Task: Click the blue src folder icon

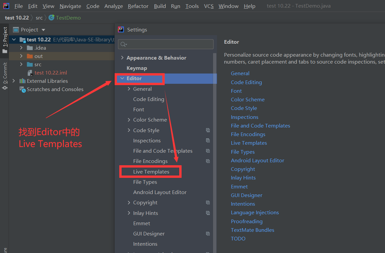Action: point(30,65)
